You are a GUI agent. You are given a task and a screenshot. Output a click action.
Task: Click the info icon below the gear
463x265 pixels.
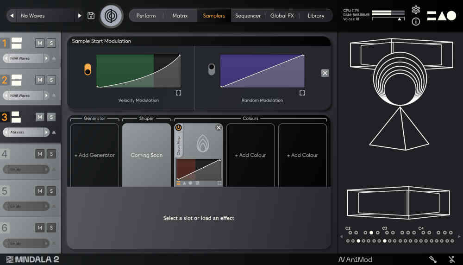click(416, 22)
